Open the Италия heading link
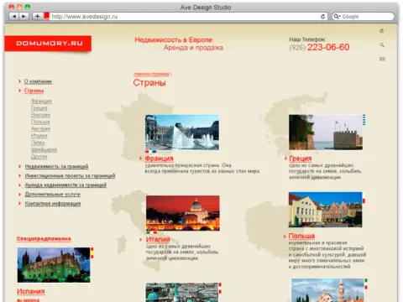This screenshot has height=302, width=403. tap(158, 239)
